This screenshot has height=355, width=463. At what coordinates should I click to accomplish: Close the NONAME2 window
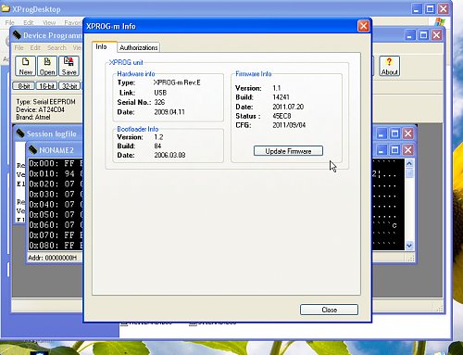coord(408,150)
